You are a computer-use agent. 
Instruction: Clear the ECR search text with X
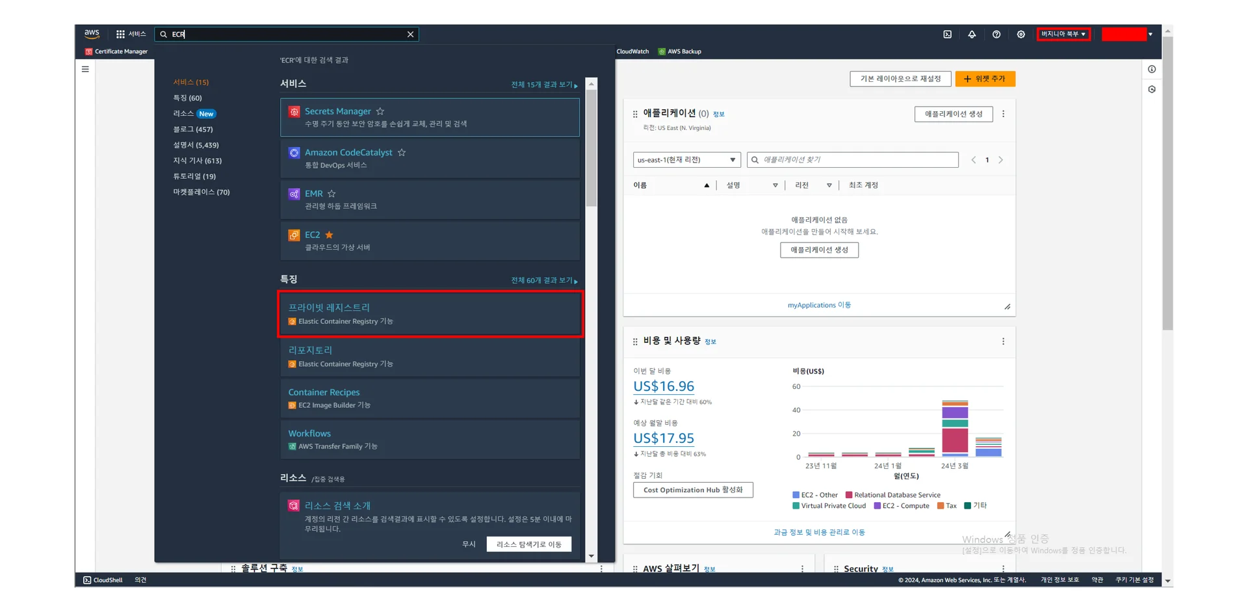point(410,34)
